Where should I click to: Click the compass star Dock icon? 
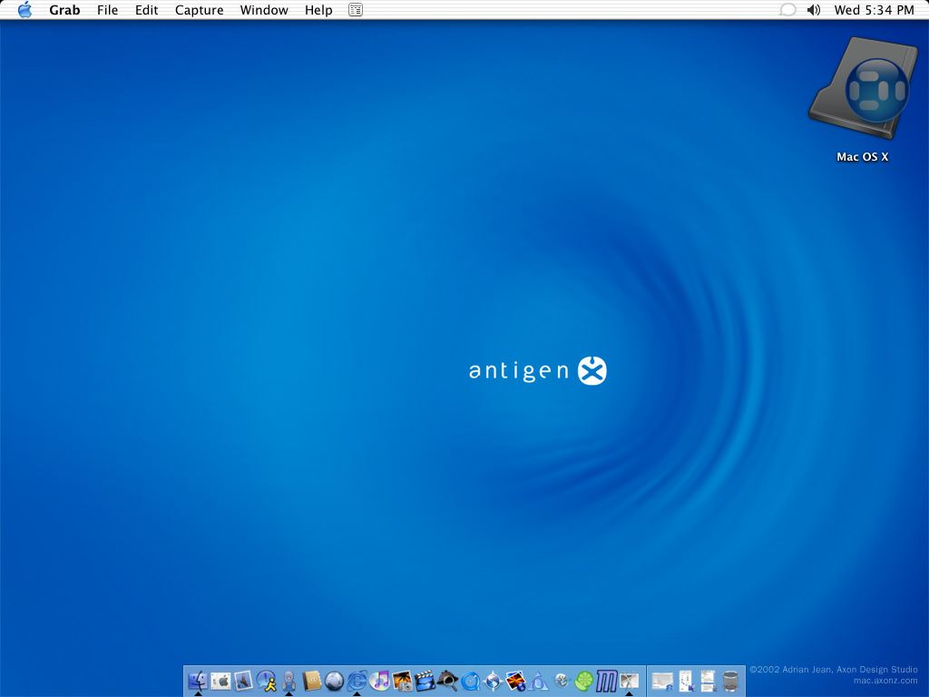pos(493,681)
